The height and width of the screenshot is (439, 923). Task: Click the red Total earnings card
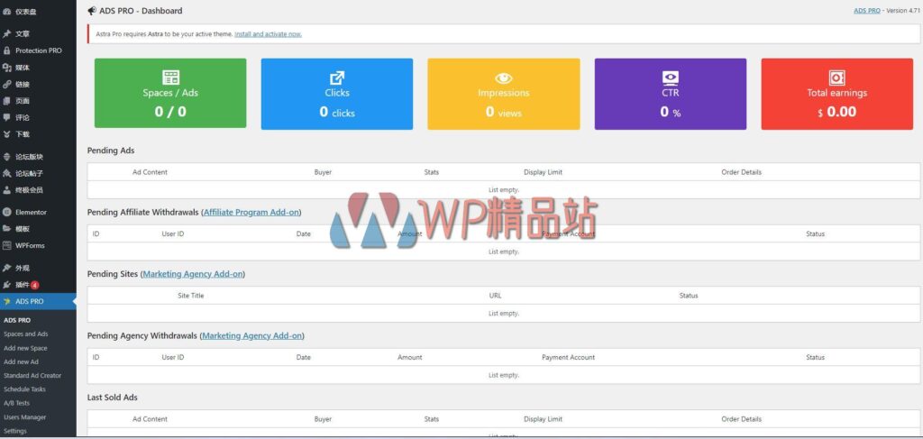[x=836, y=93]
